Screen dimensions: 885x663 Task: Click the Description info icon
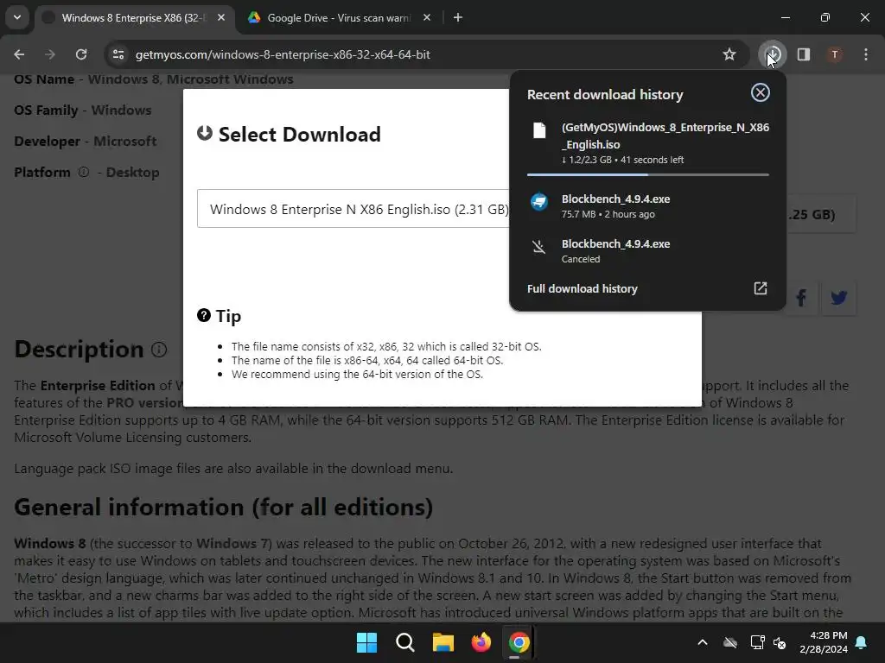(x=159, y=350)
